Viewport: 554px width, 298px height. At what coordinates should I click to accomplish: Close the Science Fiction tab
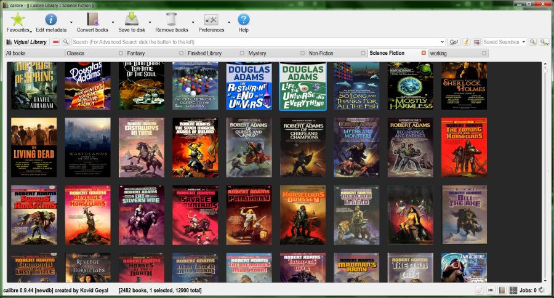pos(424,53)
